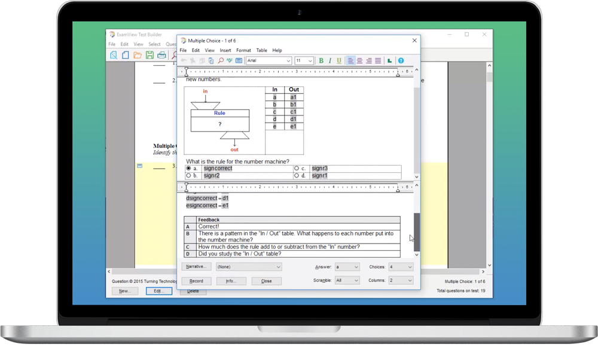
Task: Click the "Out" table header cell
Action: 294,90
